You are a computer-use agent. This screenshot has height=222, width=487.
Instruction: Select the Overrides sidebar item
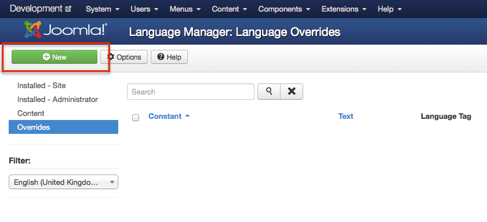pos(63,127)
